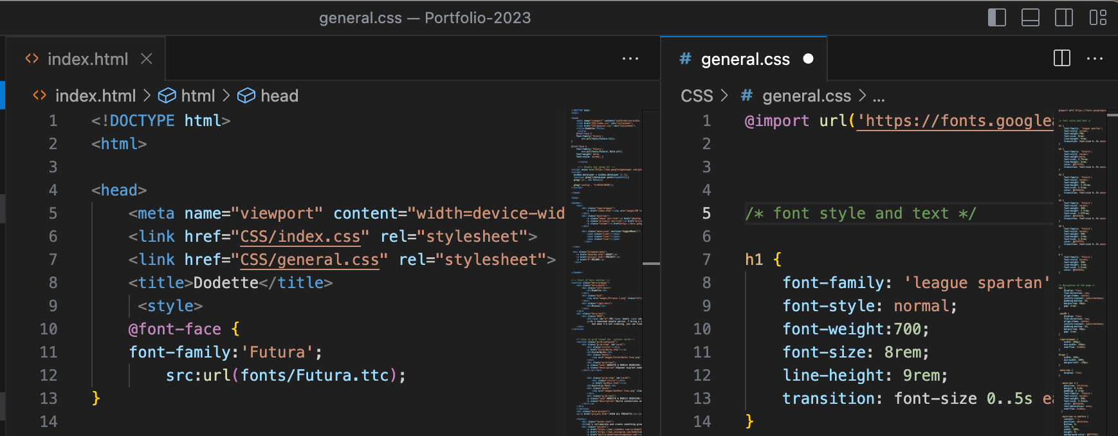Click line number 5 in general.css
The height and width of the screenshot is (436, 1118).
click(x=706, y=213)
